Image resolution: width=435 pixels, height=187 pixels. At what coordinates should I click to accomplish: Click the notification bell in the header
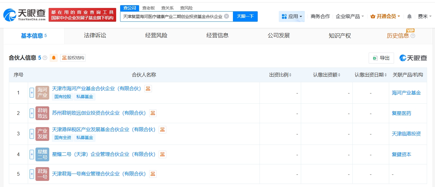409,16
